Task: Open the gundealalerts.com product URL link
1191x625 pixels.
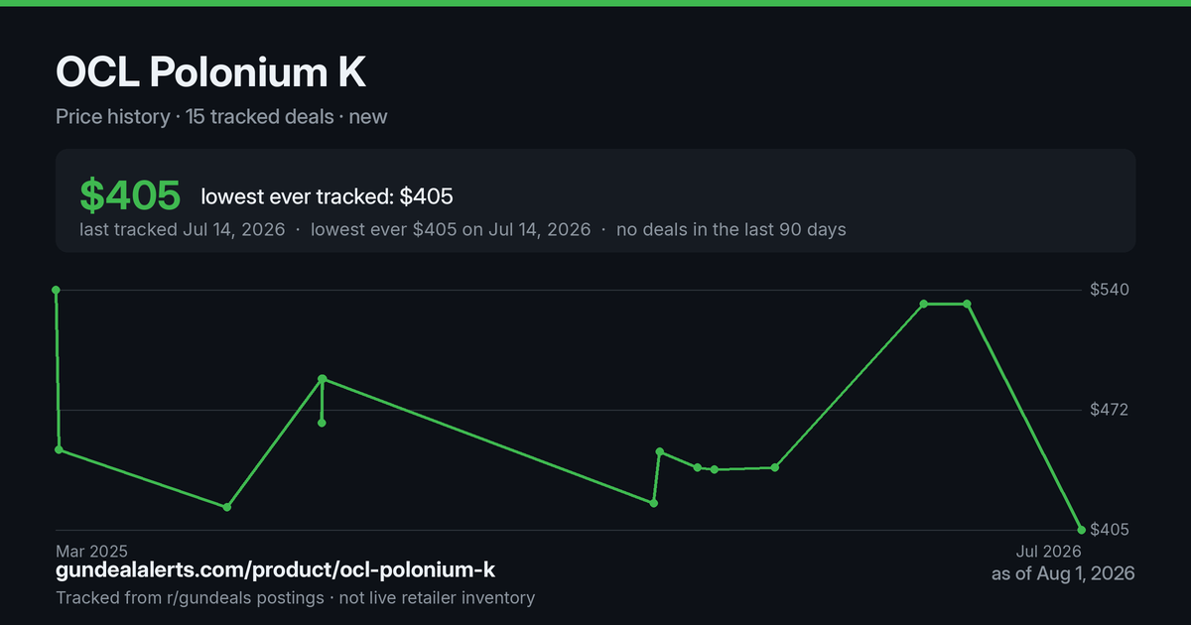Action: (276, 570)
